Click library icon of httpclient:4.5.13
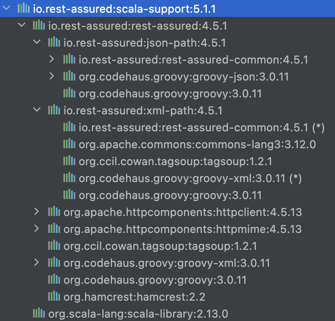 pos(54,211)
